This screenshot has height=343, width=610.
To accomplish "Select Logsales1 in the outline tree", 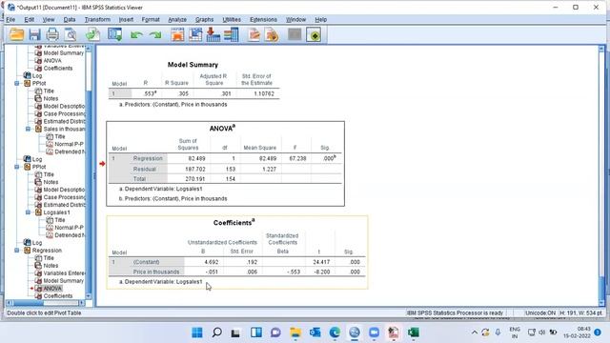I will (56, 212).
